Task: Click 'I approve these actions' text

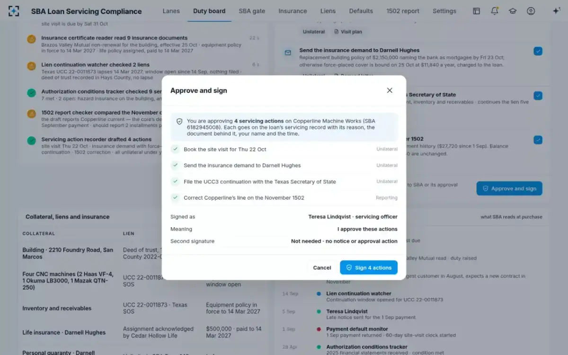Action: (x=367, y=229)
